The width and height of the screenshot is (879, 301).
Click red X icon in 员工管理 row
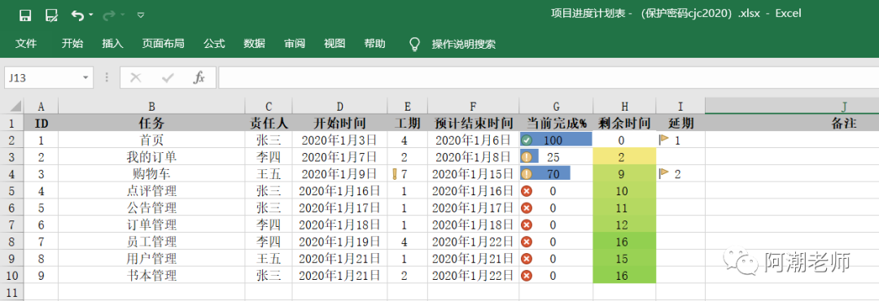[527, 242]
